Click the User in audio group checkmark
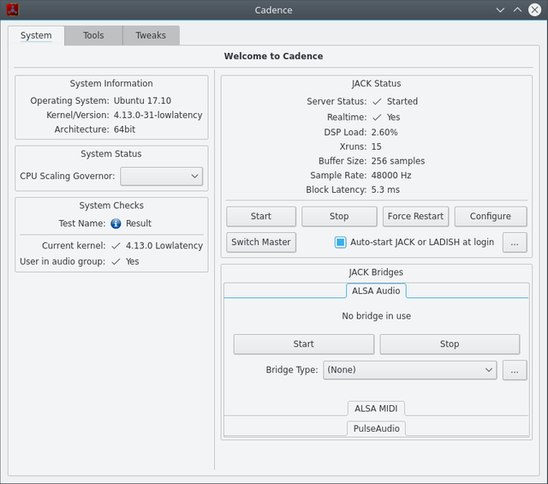548x484 pixels. click(116, 261)
